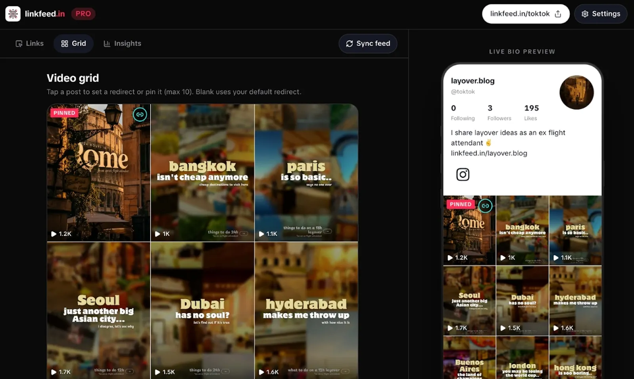
Task: Switch to the Insights tab
Action: [122, 44]
